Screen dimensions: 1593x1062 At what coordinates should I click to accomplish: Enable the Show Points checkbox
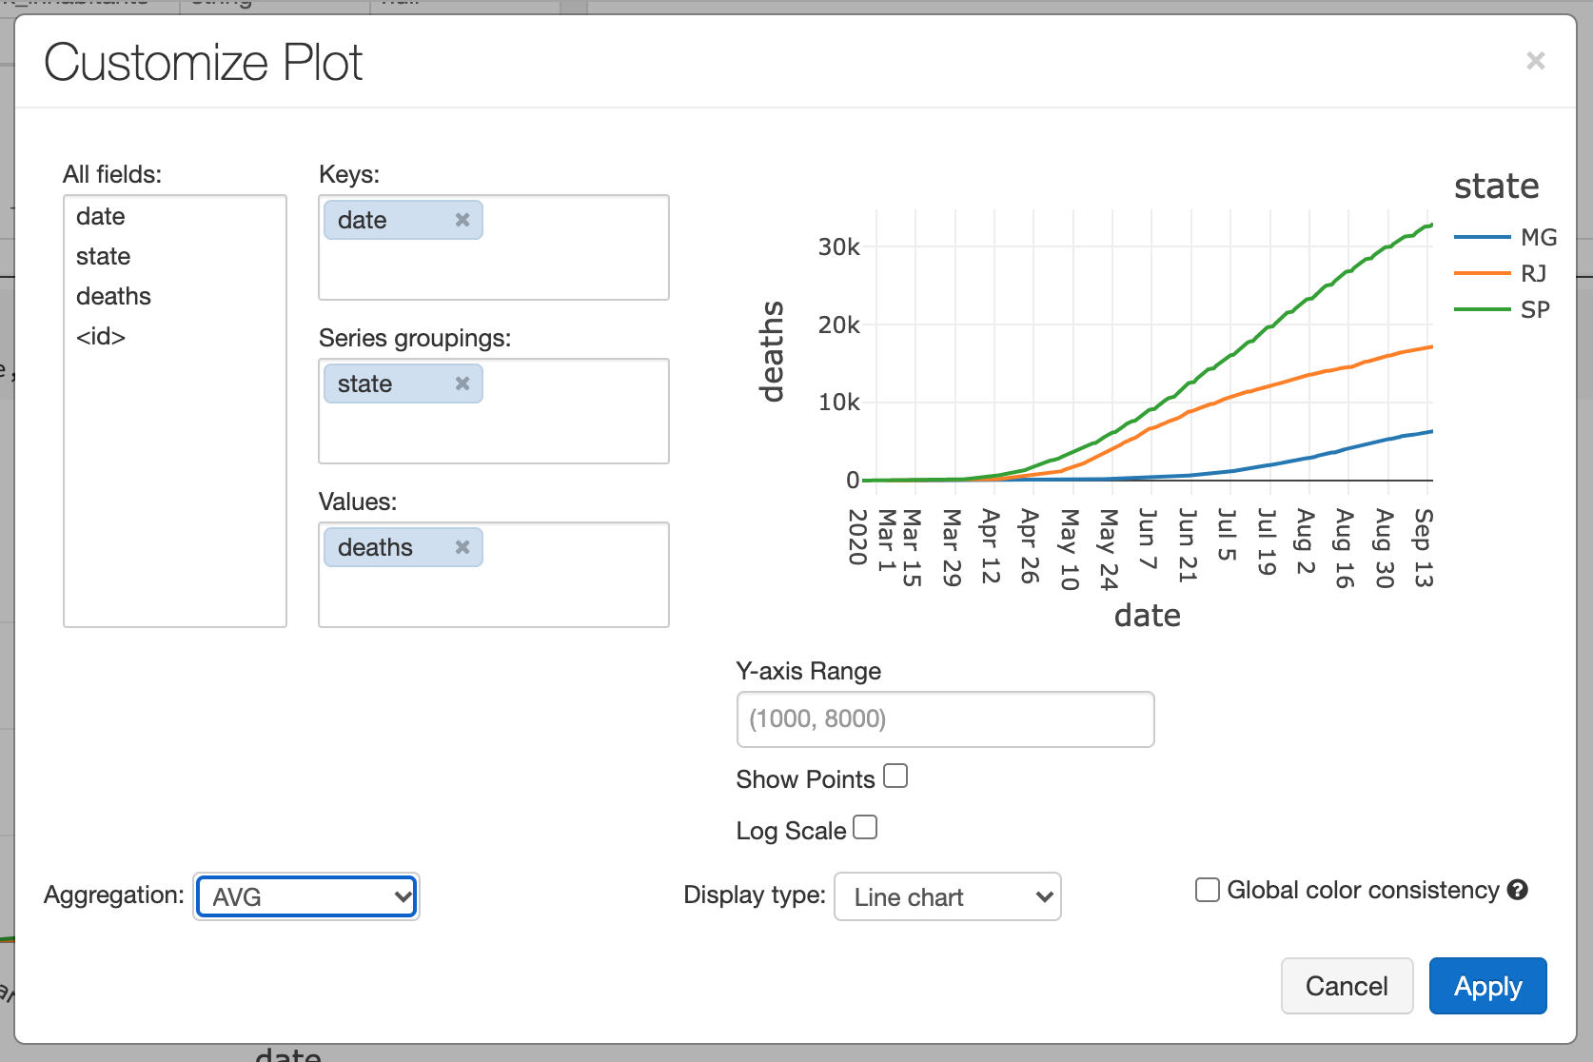895,777
